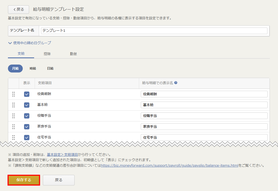This screenshot has height=191, width=278.
Task: Click the drag handle for 役職手当 row
Action: click(13, 116)
